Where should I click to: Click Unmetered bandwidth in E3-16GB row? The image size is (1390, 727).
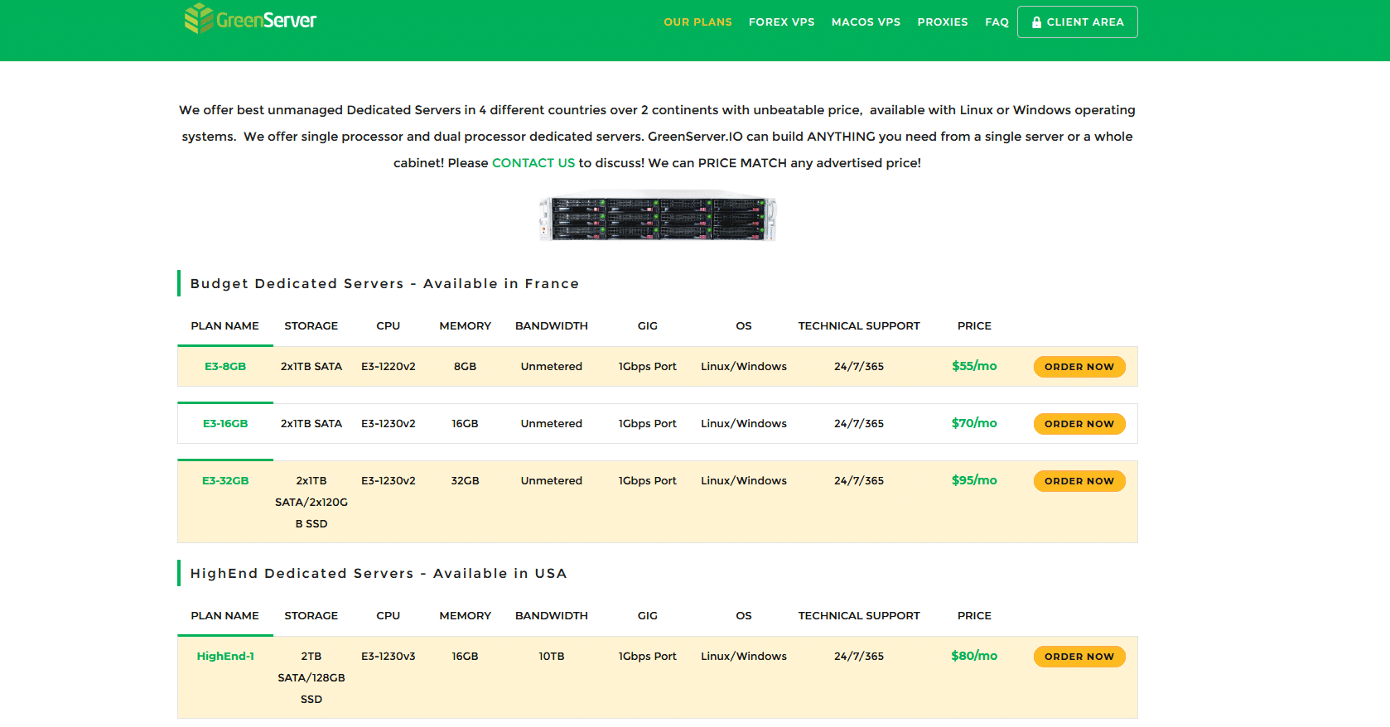(552, 424)
